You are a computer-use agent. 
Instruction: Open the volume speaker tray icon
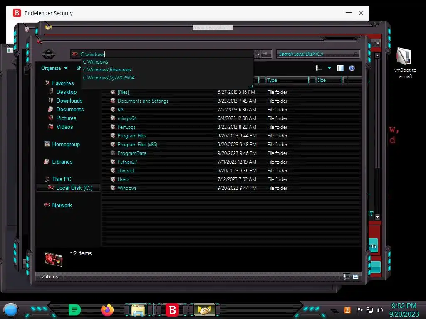tap(380, 310)
